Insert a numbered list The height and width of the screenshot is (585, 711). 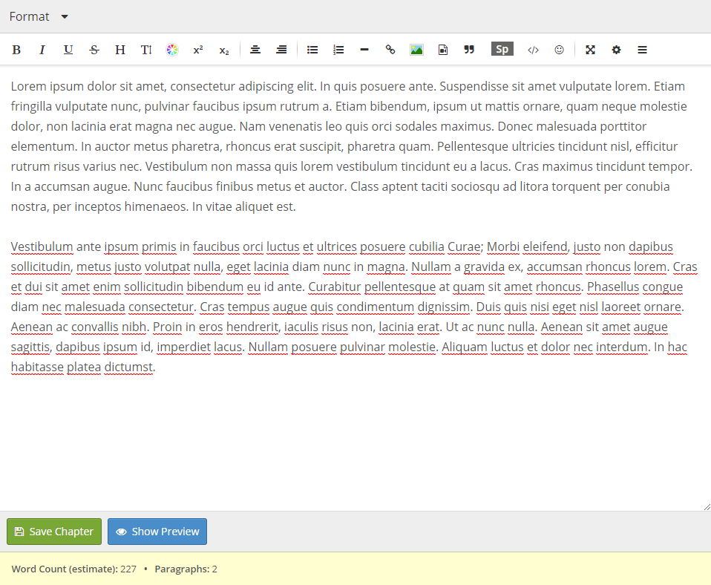tap(338, 49)
